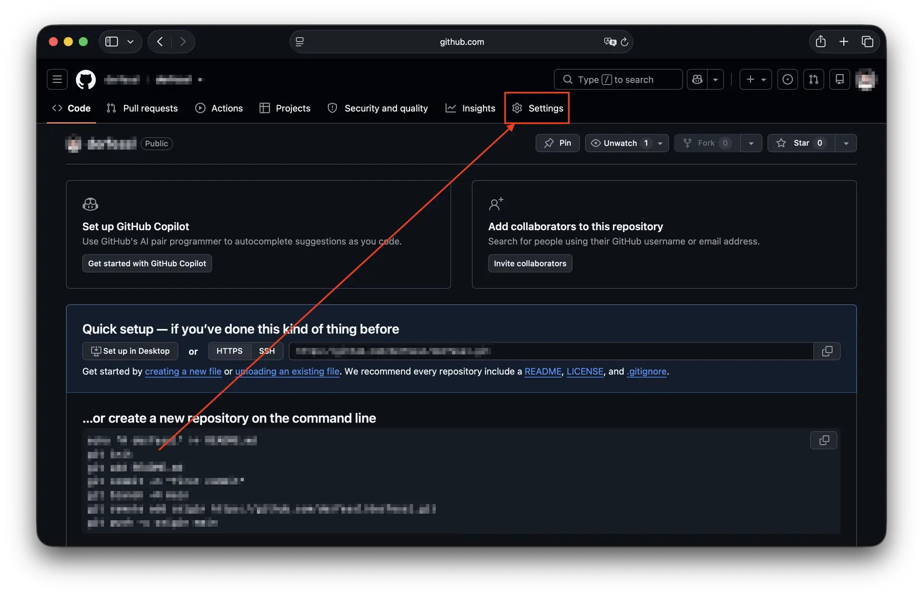
Task: Copy the repository URL to clipboard
Action: 827,351
